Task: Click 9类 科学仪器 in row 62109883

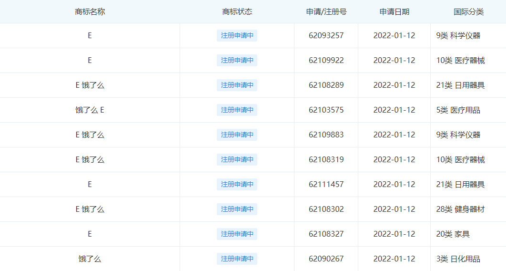Action: (458, 135)
